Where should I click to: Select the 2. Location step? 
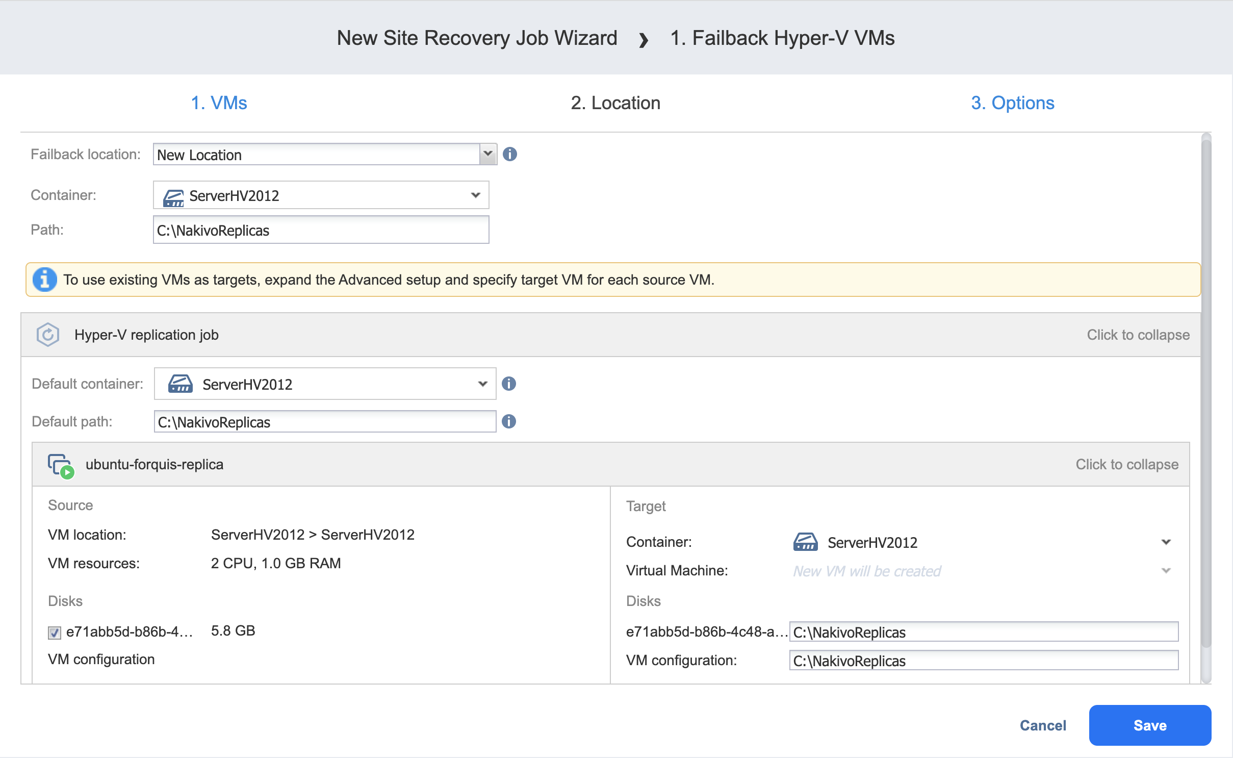pos(615,103)
